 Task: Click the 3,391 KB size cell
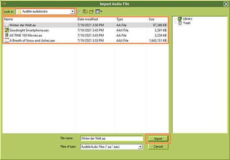point(161,31)
